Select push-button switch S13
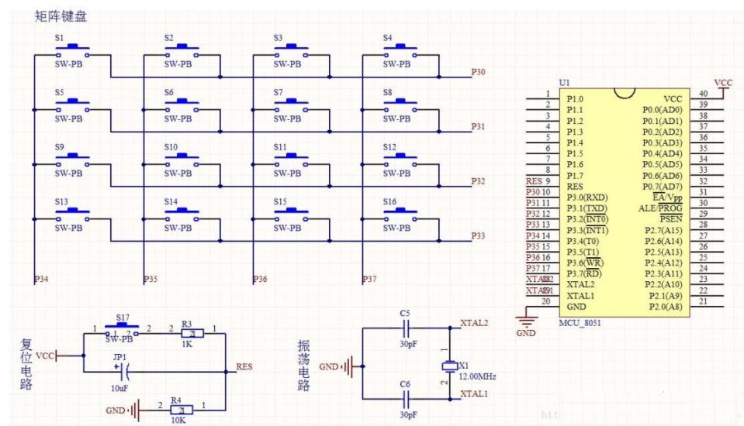 pyautogui.click(x=73, y=215)
